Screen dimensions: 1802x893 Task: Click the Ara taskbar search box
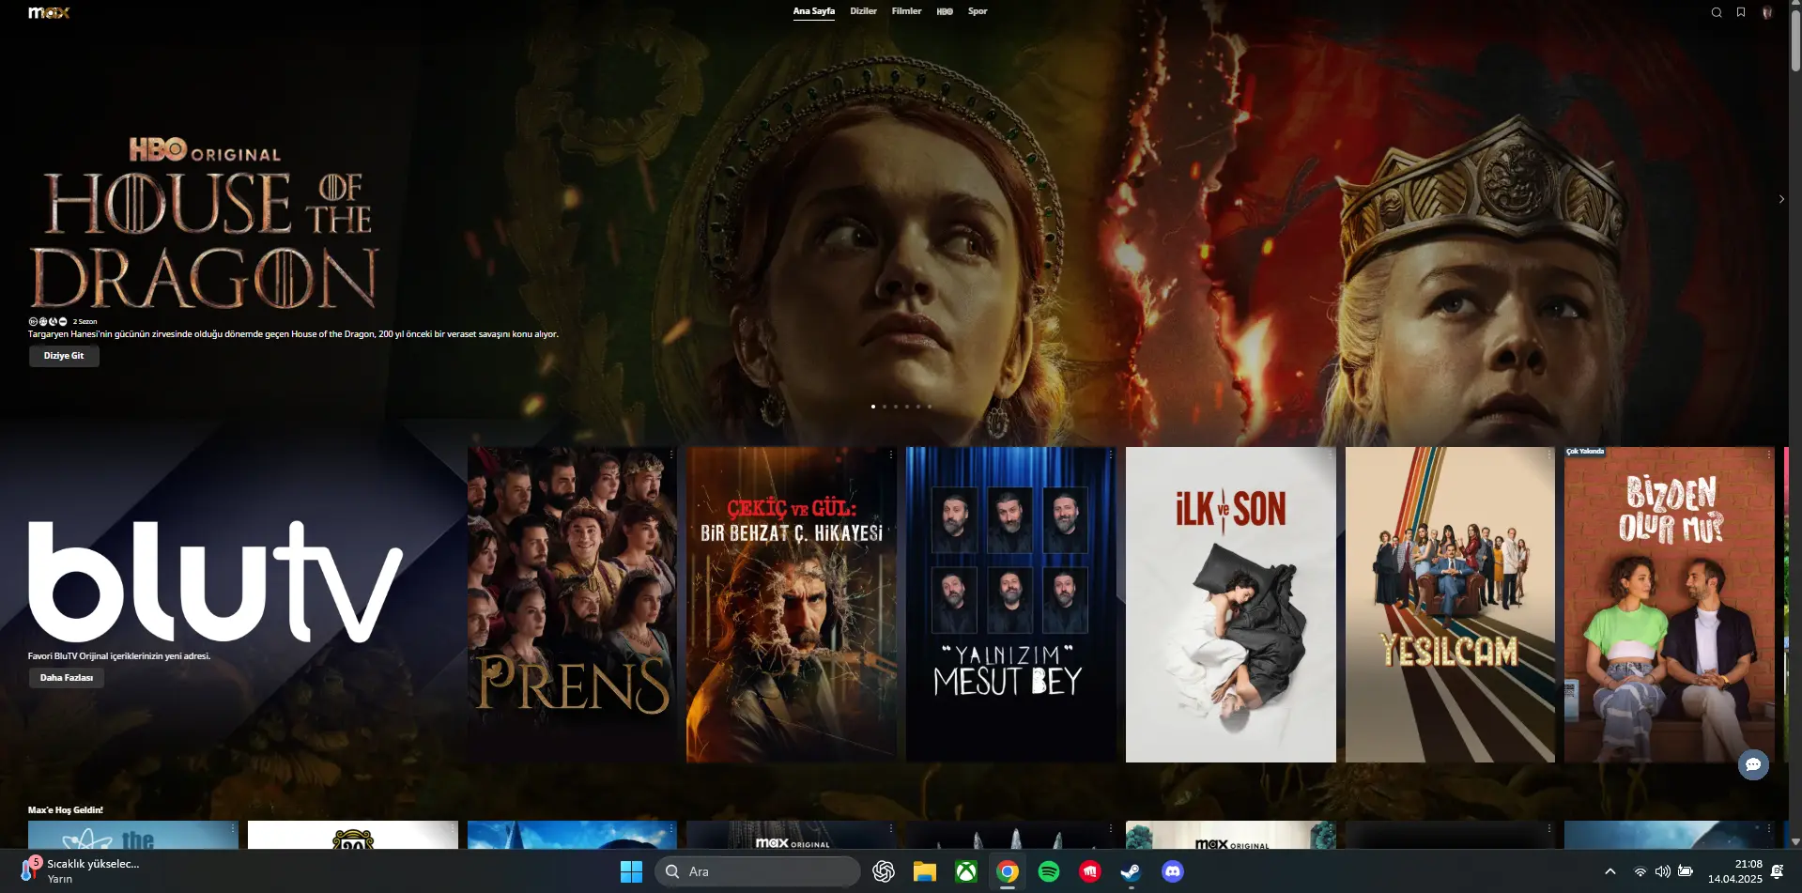[757, 871]
